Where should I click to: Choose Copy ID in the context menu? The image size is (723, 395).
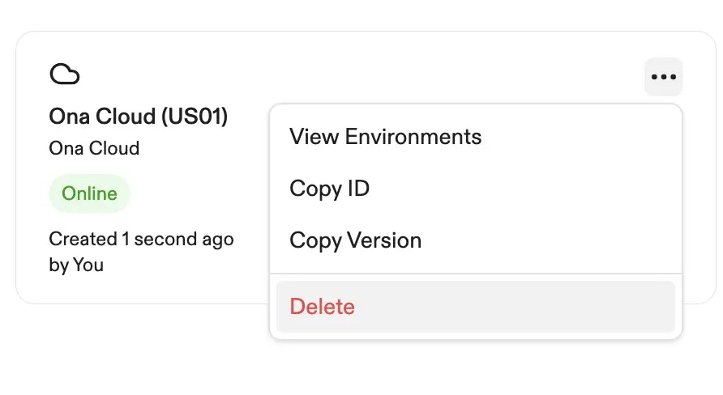pyautogui.click(x=329, y=189)
